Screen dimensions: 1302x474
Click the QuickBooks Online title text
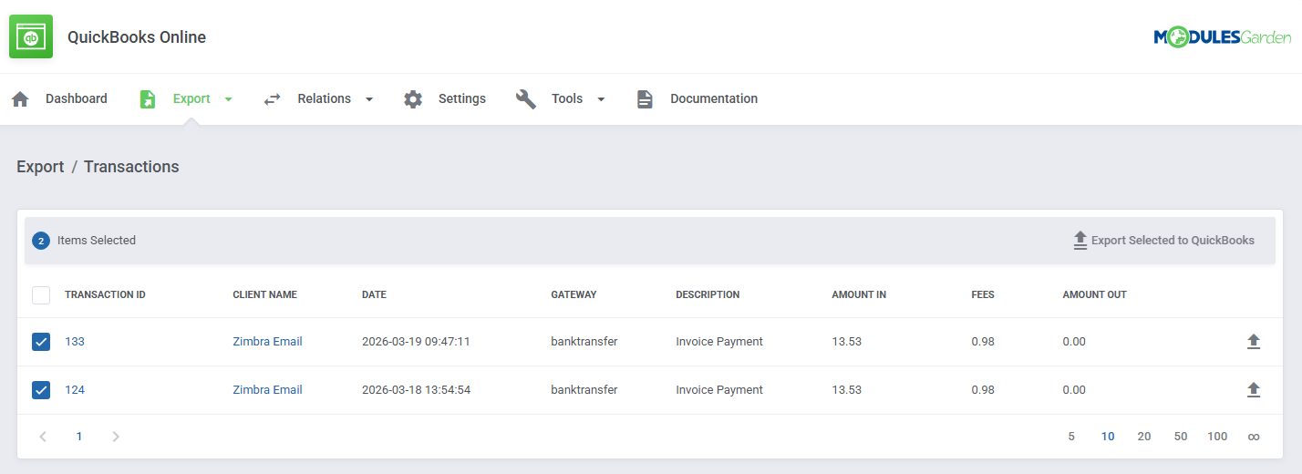[x=137, y=37]
